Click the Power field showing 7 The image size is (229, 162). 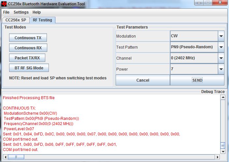(194, 69)
